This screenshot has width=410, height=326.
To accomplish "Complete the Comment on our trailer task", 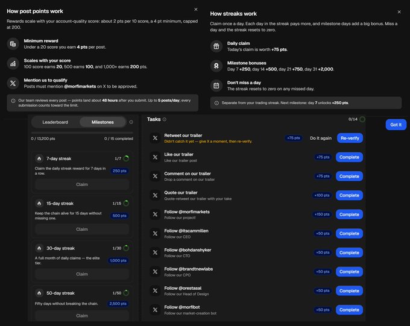I will (349, 176).
